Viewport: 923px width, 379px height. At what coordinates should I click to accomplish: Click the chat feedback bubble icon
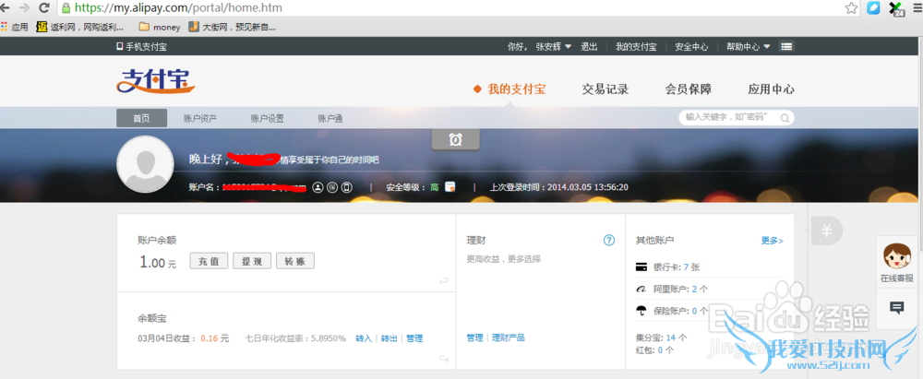896,307
